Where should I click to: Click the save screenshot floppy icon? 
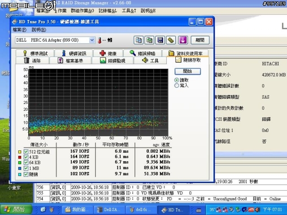coord(160,40)
